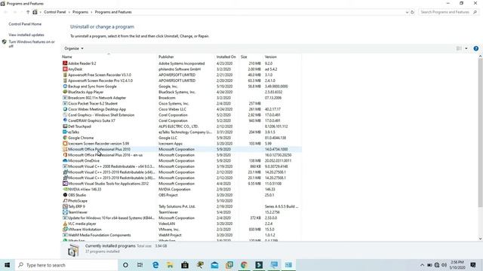Screen dimensions: 483x271
Task: Select VMware Workstation entry
Action: click(x=181, y=230)
